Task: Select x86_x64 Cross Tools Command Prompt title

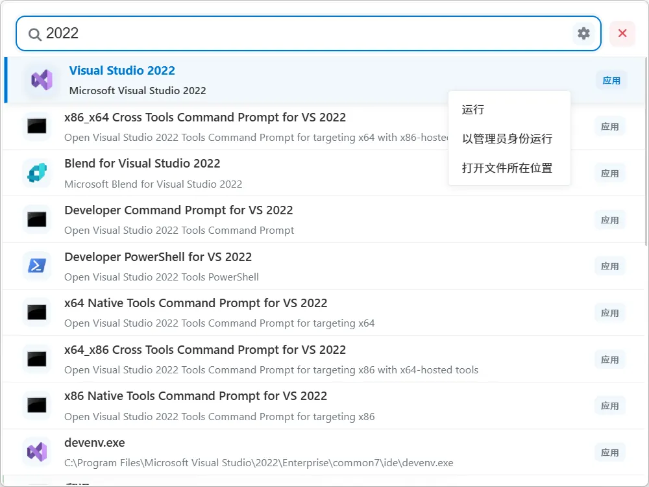Action: [x=205, y=117]
